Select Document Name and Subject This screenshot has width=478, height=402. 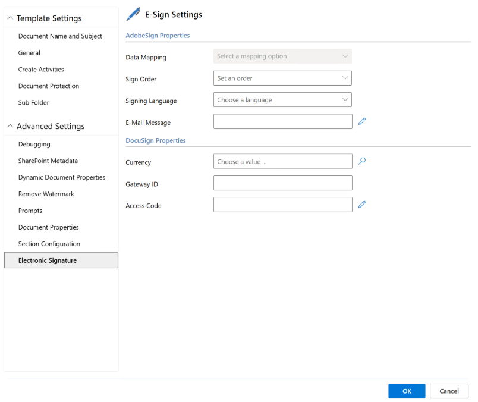(x=60, y=36)
